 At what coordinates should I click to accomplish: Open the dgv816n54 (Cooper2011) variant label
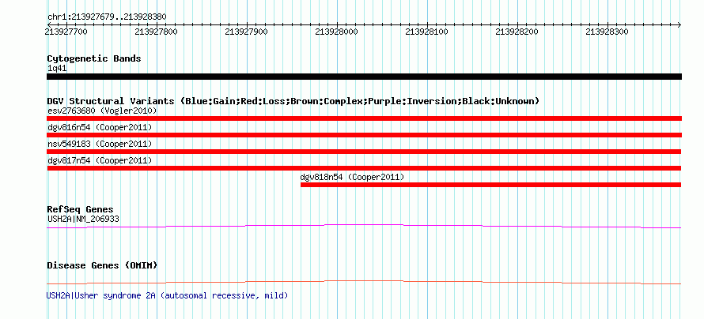[100, 127]
